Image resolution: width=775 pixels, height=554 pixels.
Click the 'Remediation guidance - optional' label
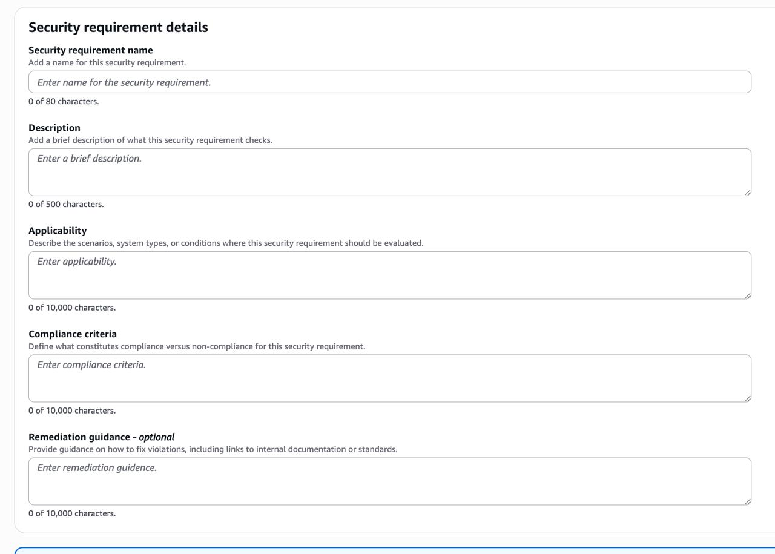pyautogui.click(x=101, y=437)
